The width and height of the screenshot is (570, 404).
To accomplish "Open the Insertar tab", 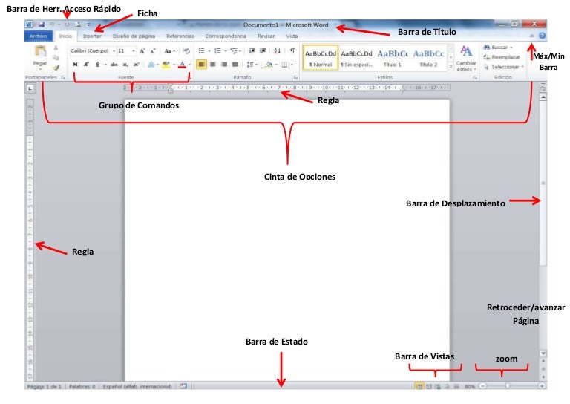I will point(92,36).
